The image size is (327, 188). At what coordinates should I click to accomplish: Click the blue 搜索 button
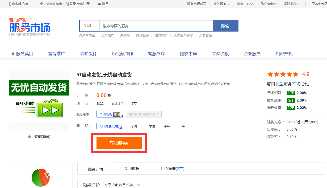(225, 26)
